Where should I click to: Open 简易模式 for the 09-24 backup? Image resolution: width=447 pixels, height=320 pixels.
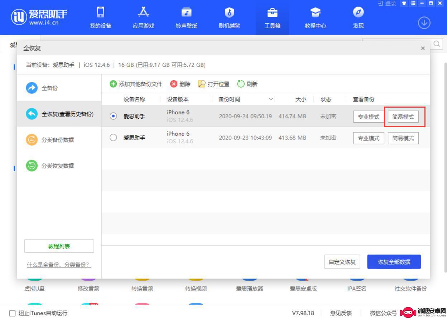click(403, 117)
